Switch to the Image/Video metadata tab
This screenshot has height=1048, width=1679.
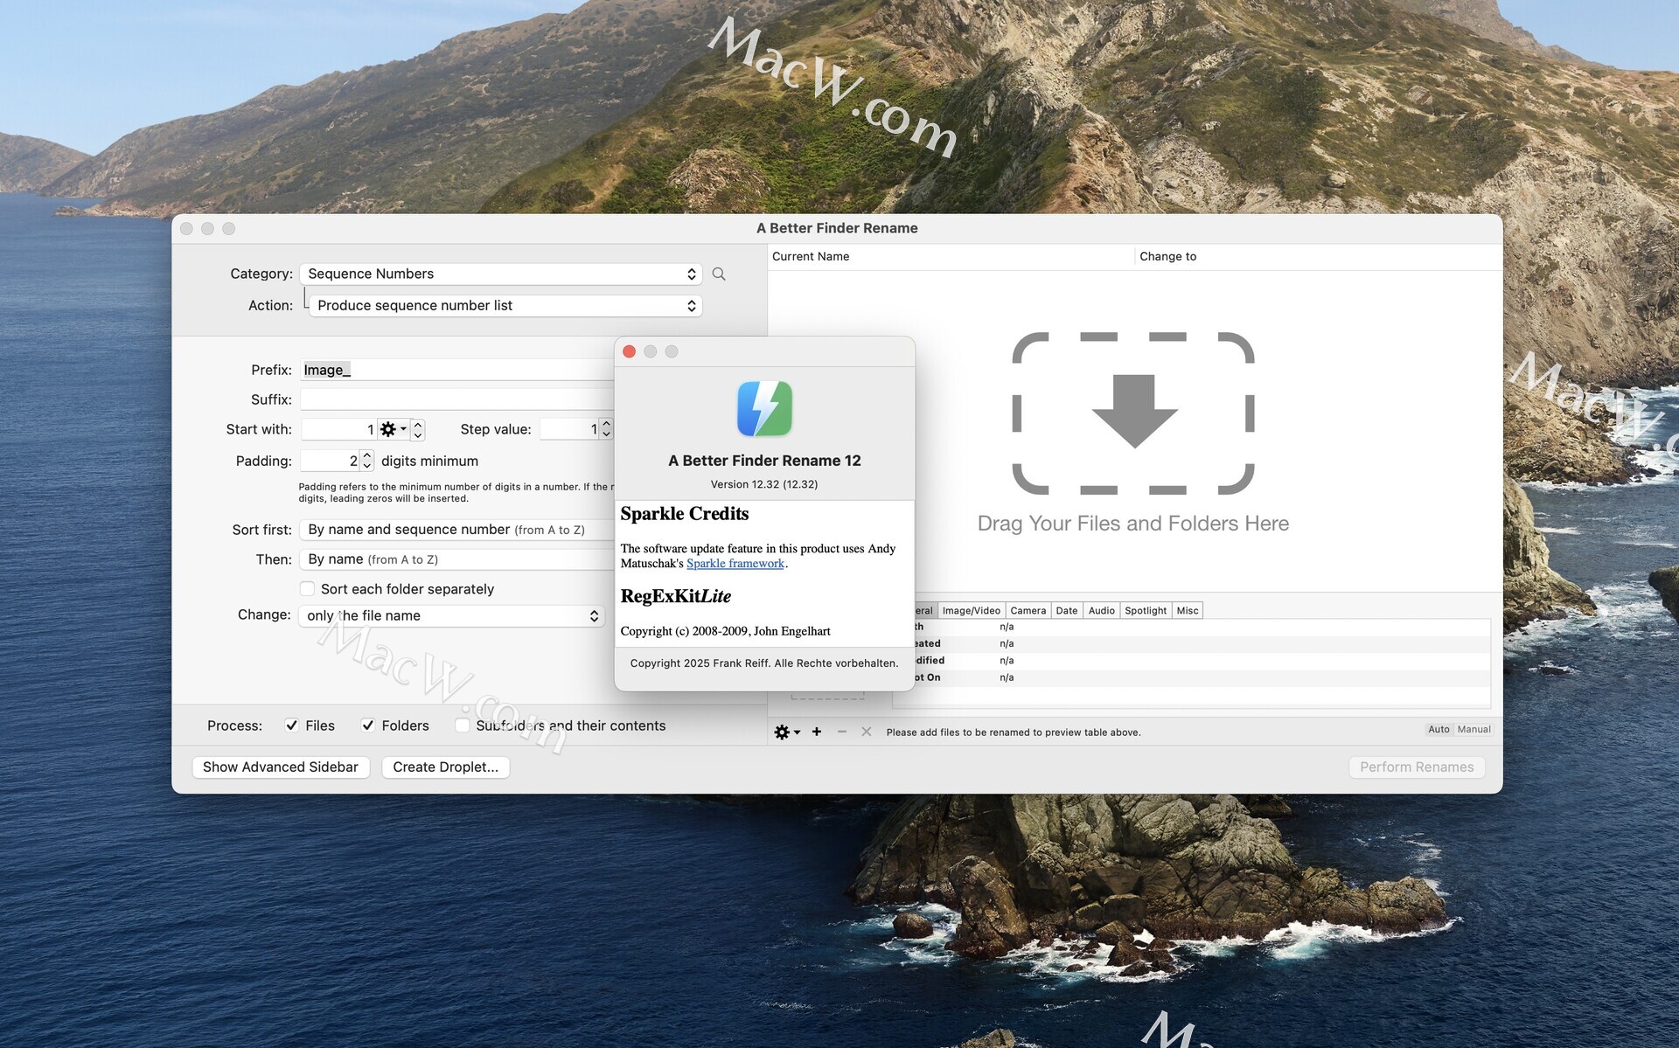pyautogui.click(x=971, y=610)
